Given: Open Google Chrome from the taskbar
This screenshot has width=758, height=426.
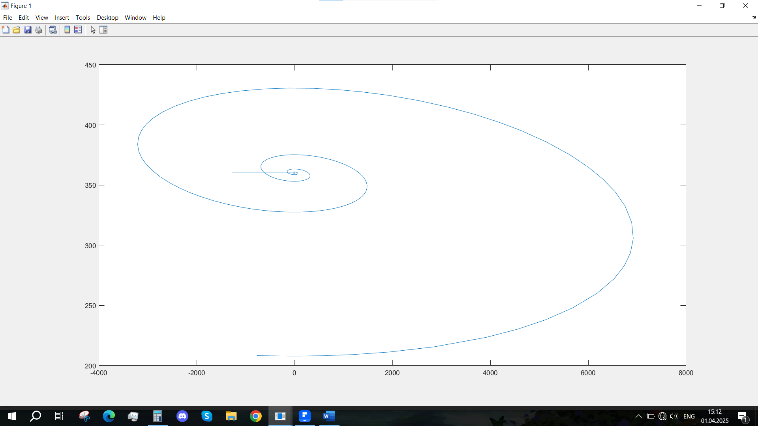Looking at the screenshot, I should [x=256, y=416].
